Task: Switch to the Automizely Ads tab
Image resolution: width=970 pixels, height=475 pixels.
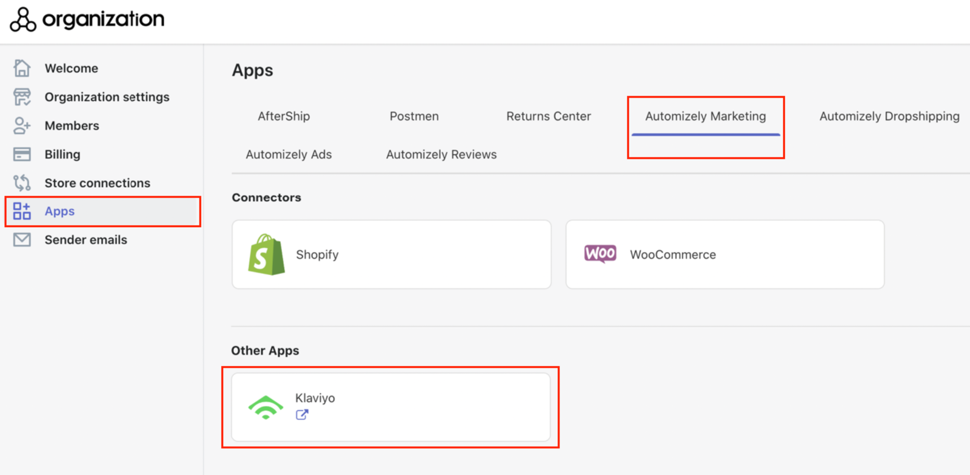Action: tap(289, 154)
